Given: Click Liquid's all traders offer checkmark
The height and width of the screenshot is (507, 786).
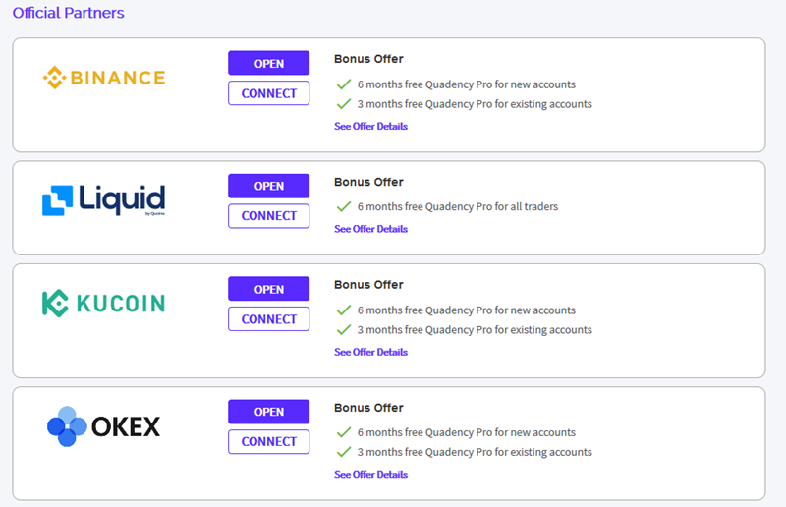Looking at the screenshot, I should pos(344,206).
